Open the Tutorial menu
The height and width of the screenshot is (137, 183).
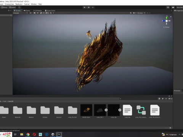(27, 4)
